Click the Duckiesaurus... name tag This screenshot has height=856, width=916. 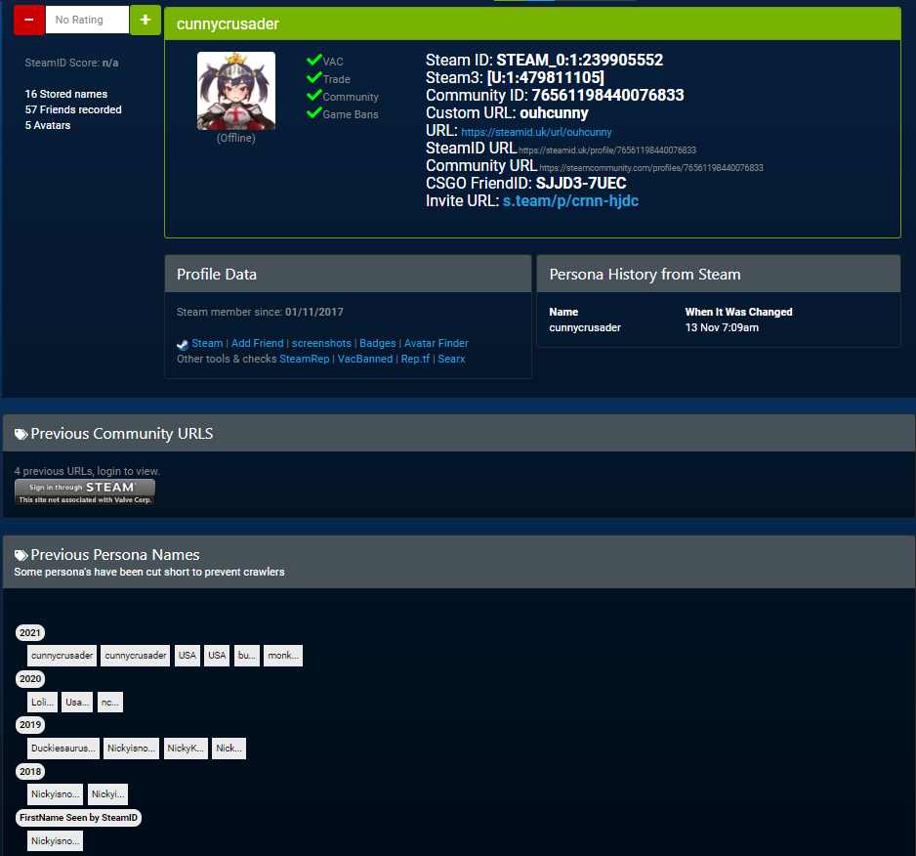[63, 749]
